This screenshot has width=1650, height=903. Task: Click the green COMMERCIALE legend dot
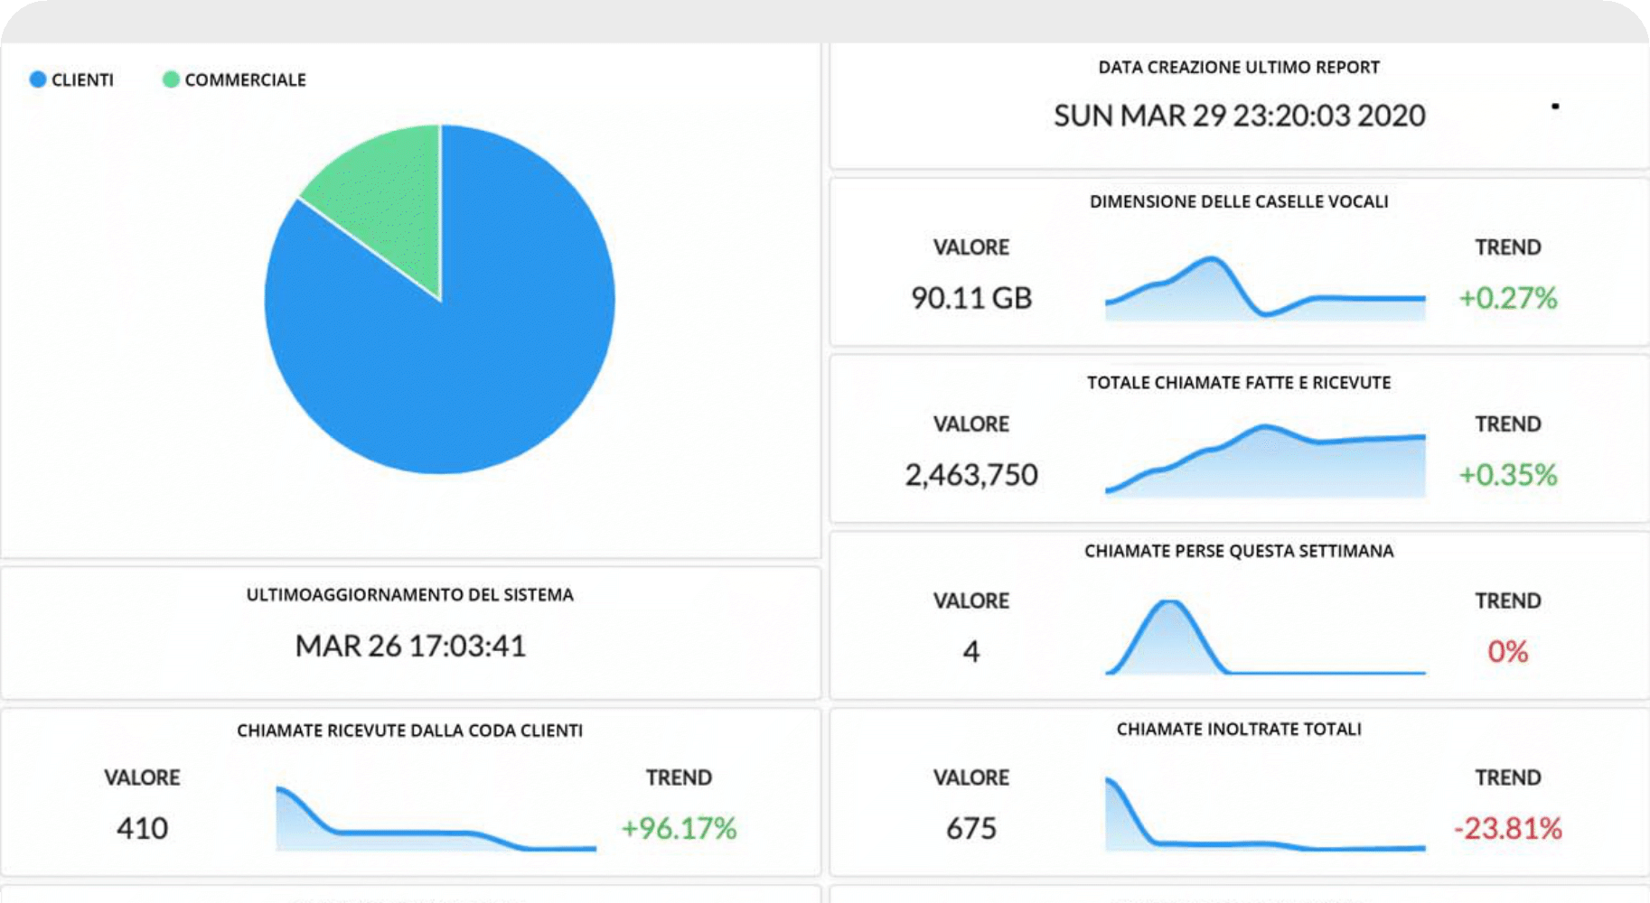tap(170, 79)
